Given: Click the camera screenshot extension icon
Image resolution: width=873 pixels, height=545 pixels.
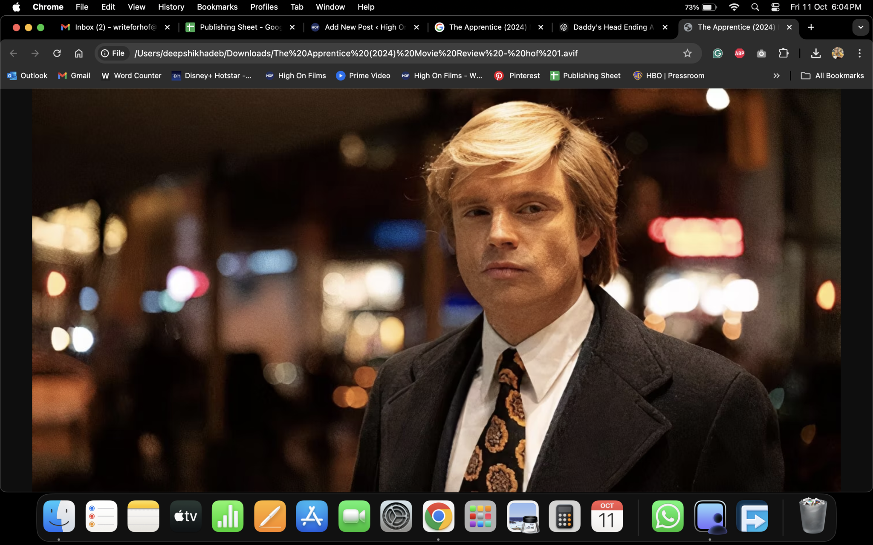Looking at the screenshot, I should (761, 53).
